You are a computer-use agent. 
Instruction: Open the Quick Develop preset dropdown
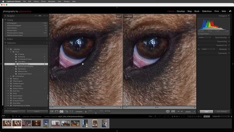pos(205,37)
